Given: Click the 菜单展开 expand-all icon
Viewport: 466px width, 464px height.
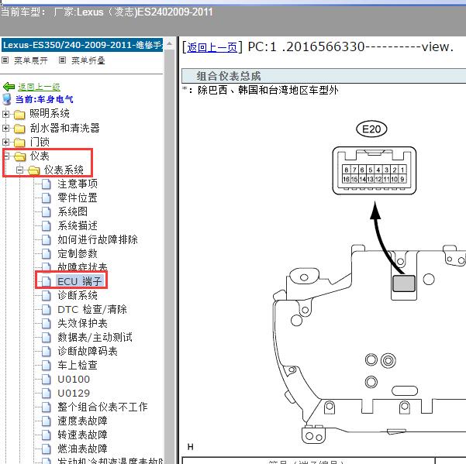Looking at the screenshot, I should click(5, 60).
